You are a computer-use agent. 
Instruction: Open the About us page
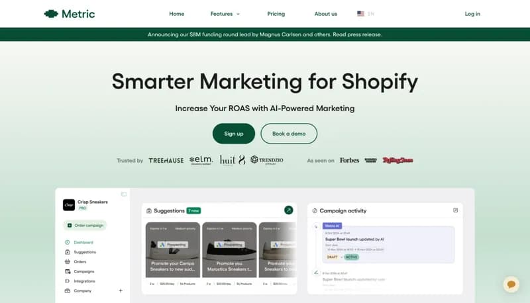pyautogui.click(x=326, y=14)
